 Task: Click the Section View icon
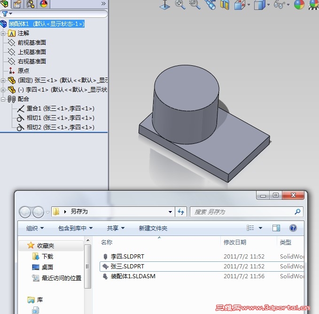point(225,5)
